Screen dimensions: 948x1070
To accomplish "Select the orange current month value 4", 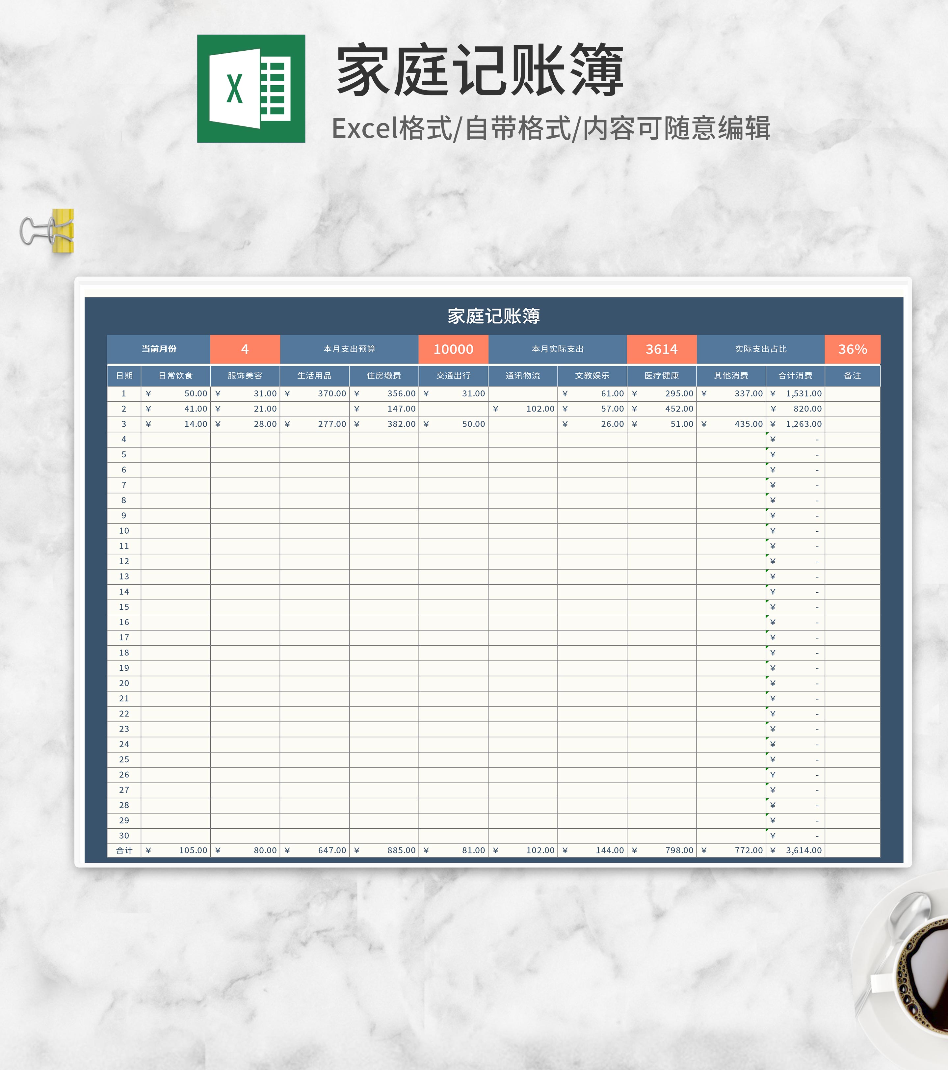I will [245, 349].
